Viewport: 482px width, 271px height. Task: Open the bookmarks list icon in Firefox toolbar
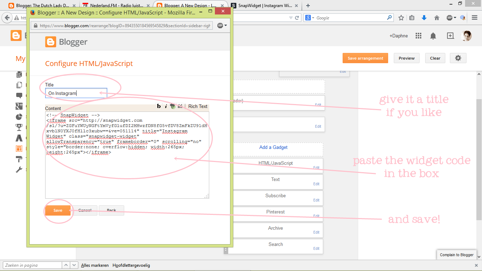(412, 18)
